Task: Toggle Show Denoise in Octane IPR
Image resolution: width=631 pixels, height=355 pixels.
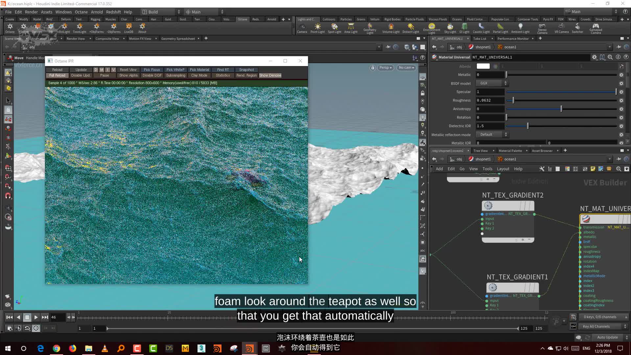Action: pos(270,75)
